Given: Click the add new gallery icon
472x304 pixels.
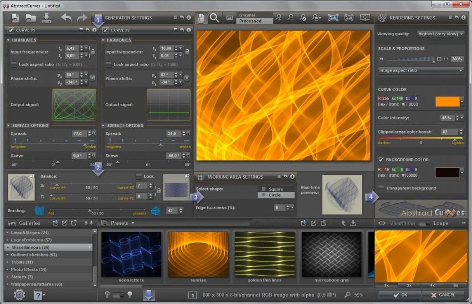Looking at the screenshot, I should click(x=55, y=223).
